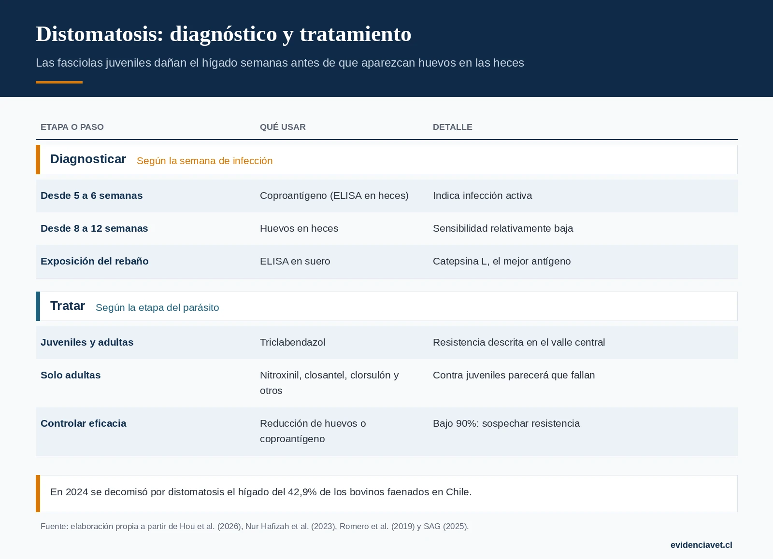Click 'Resistencia descrita en el valle central'

click(x=519, y=342)
